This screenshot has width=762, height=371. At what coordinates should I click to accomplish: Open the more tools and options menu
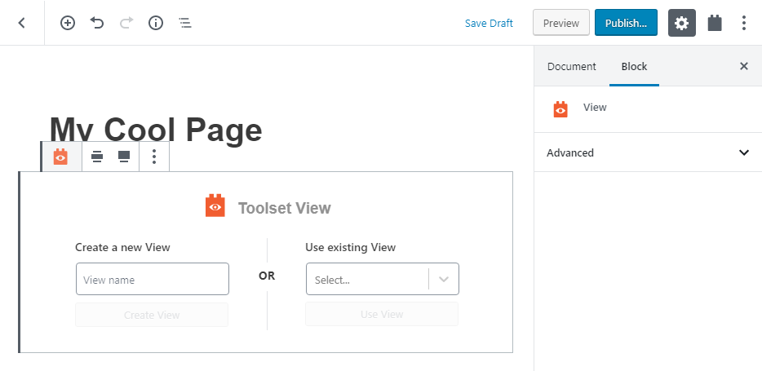743,23
